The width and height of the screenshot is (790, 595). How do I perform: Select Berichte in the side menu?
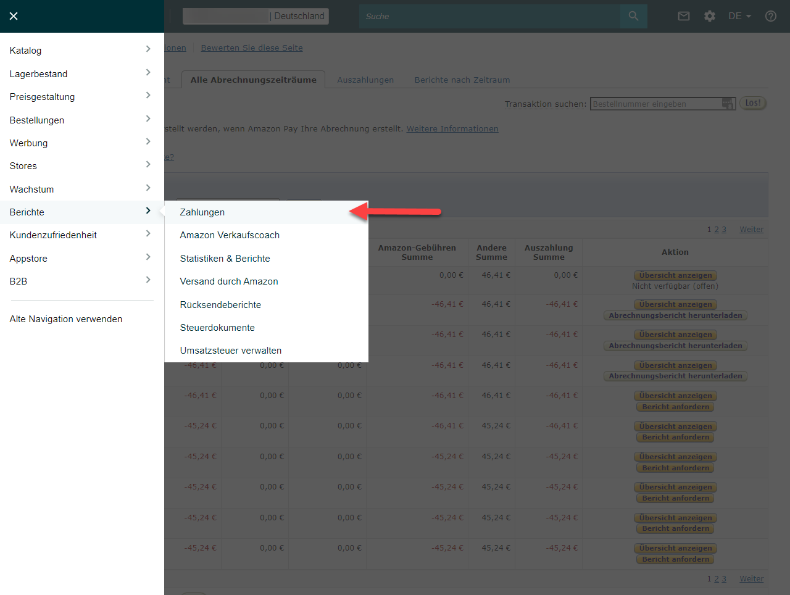click(x=82, y=212)
